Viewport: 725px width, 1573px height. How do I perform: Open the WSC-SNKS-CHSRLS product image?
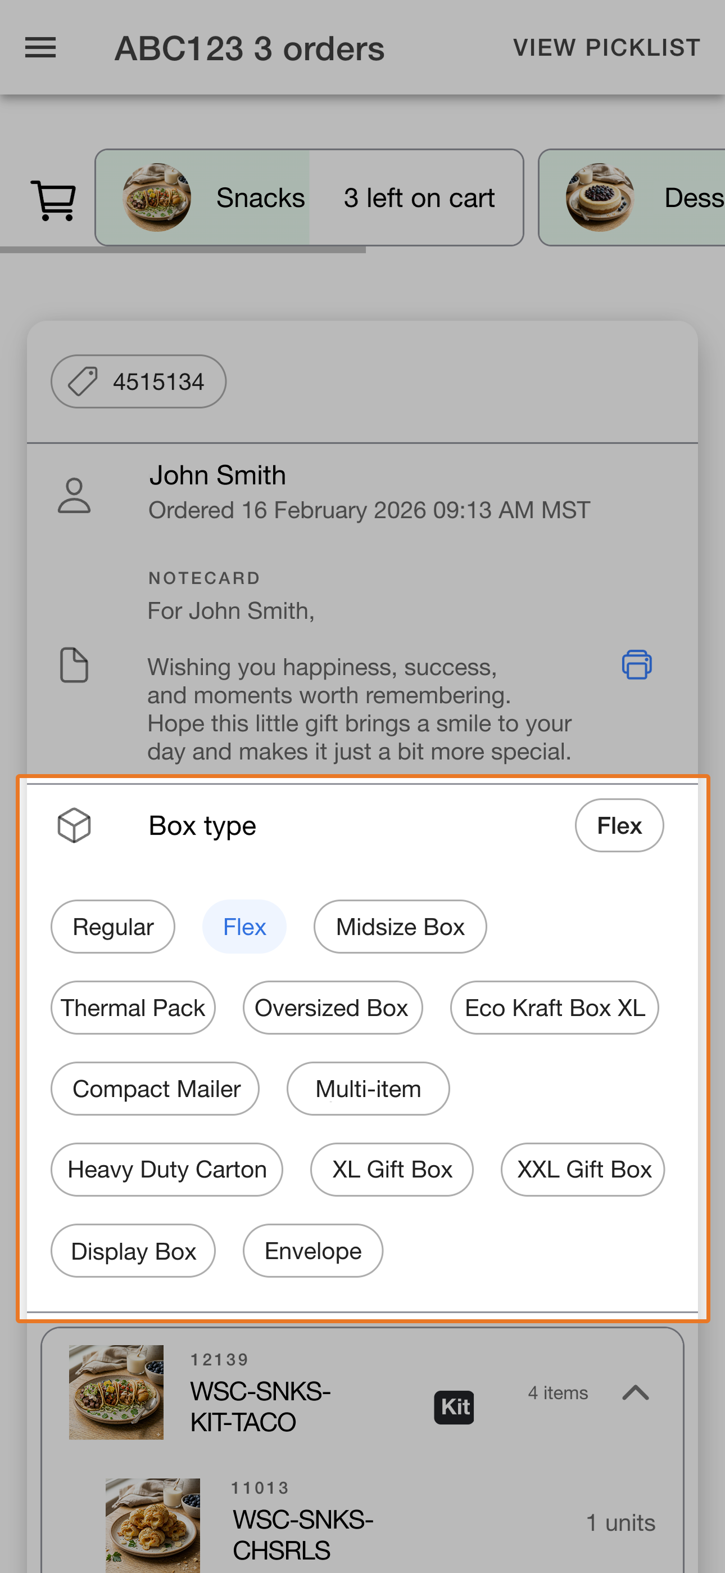(x=152, y=1525)
